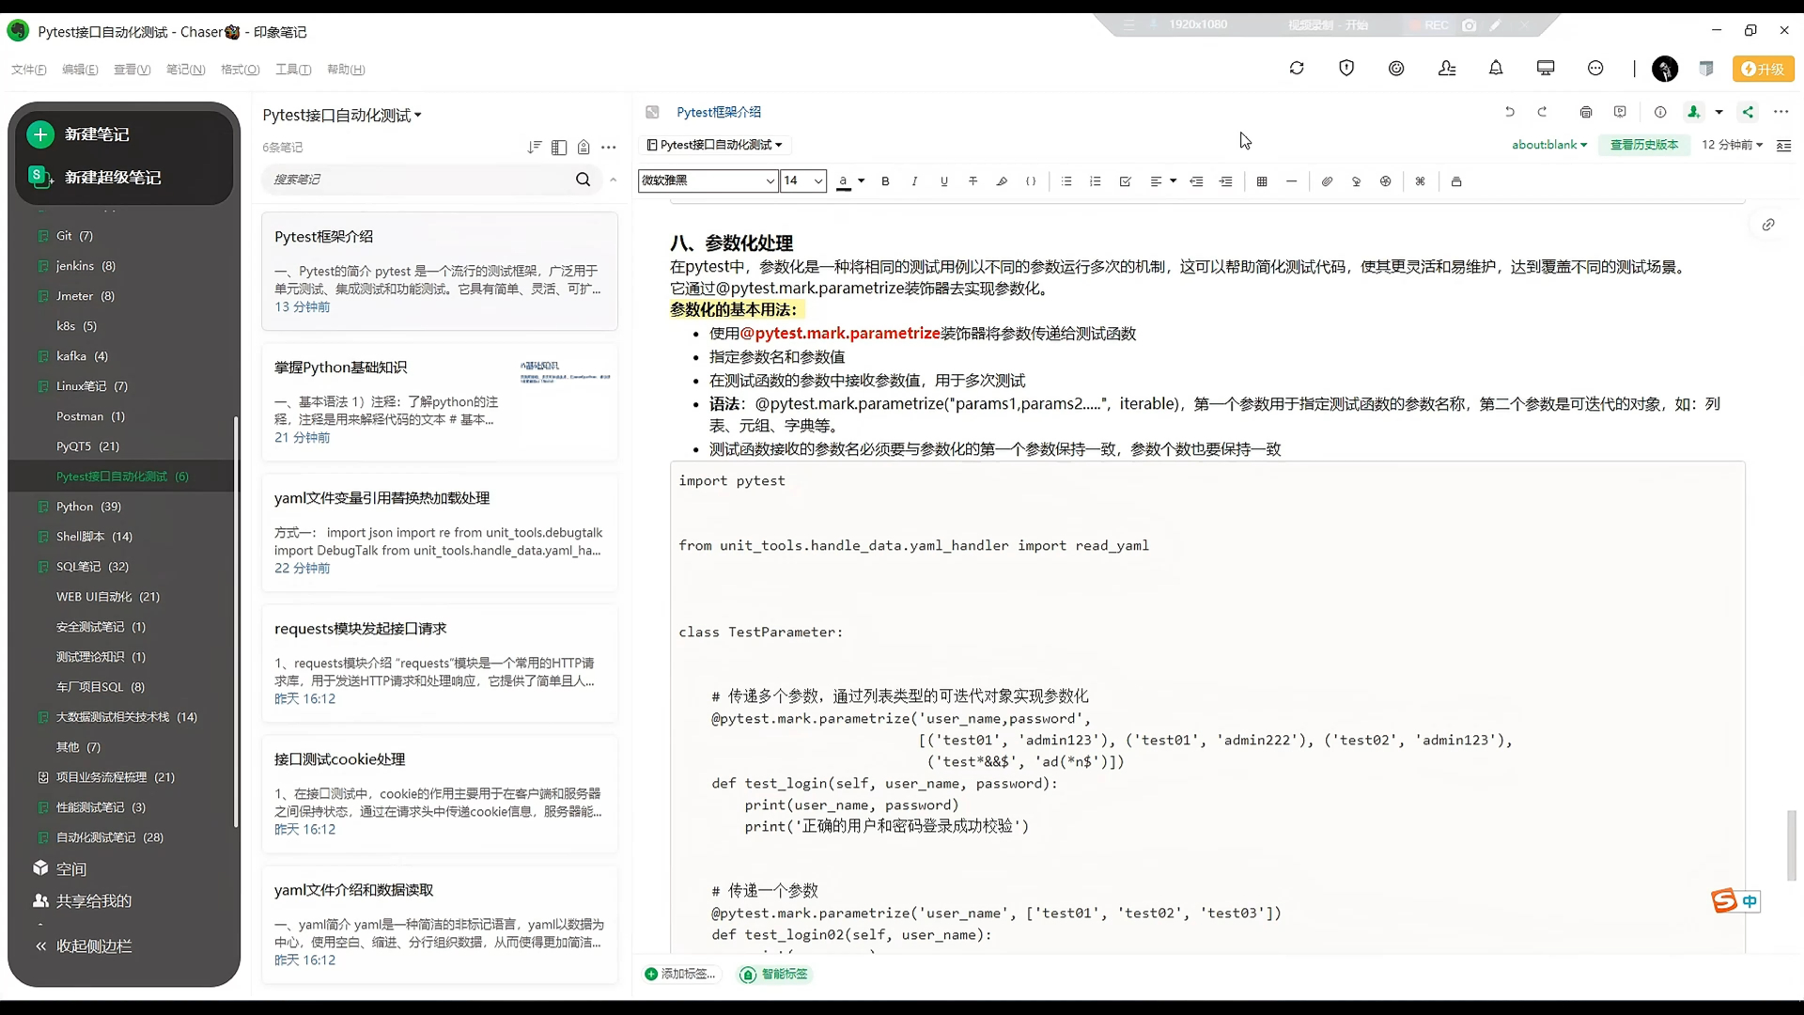View history versions 查看历史版本
The width and height of the screenshot is (1804, 1015).
(1644, 145)
